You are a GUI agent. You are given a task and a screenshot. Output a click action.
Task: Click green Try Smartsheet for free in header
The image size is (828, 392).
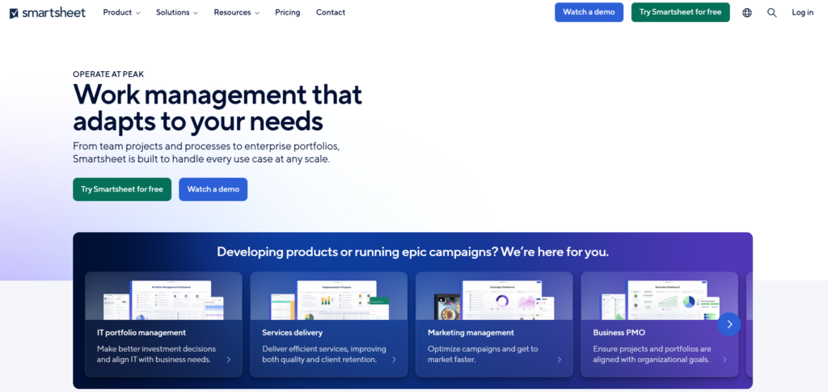coord(680,12)
